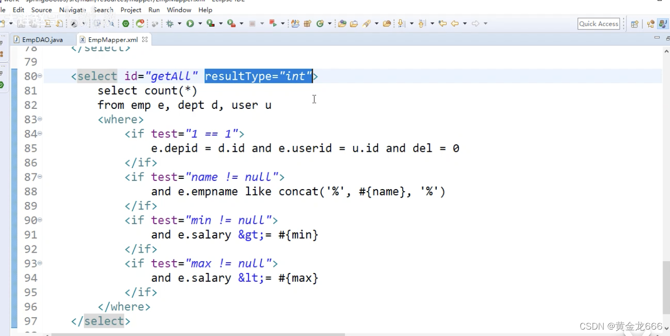670x336 pixels.
Task: Click the Back navigation yellow arrow
Action: (x=455, y=23)
